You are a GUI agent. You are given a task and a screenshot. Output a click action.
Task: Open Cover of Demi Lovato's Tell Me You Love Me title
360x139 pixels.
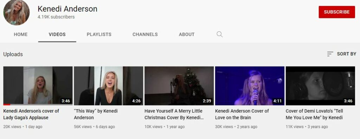click(x=315, y=114)
